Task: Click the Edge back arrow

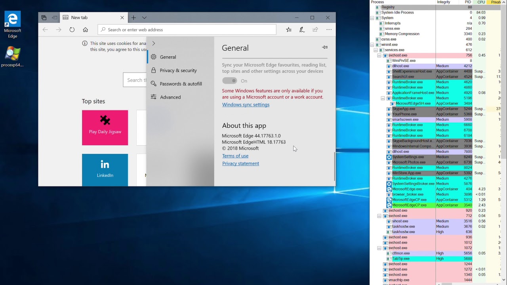Action: [x=45, y=30]
